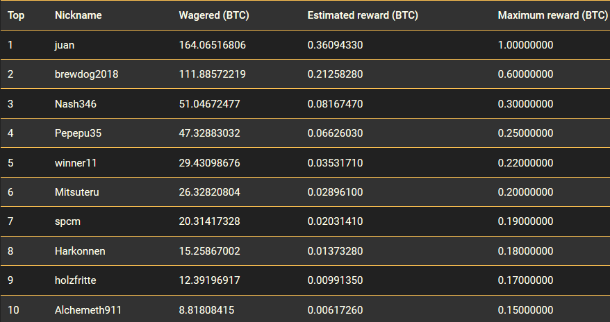Image resolution: width=610 pixels, height=322 pixels.
Task: Select the nickname juan
Action: coord(65,45)
